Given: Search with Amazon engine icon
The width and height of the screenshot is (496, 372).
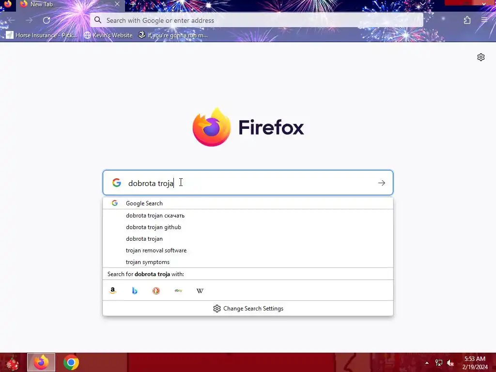Looking at the screenshot, I should coord(113,291).
